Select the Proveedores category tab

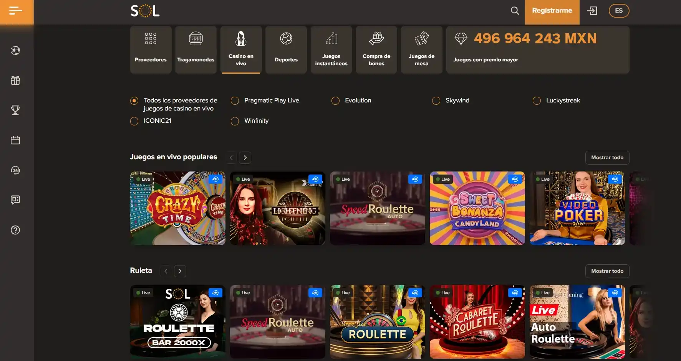click(x=151, y=49)
